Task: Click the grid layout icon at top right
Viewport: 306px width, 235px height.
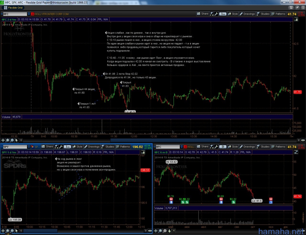Action: click(291, 8)
